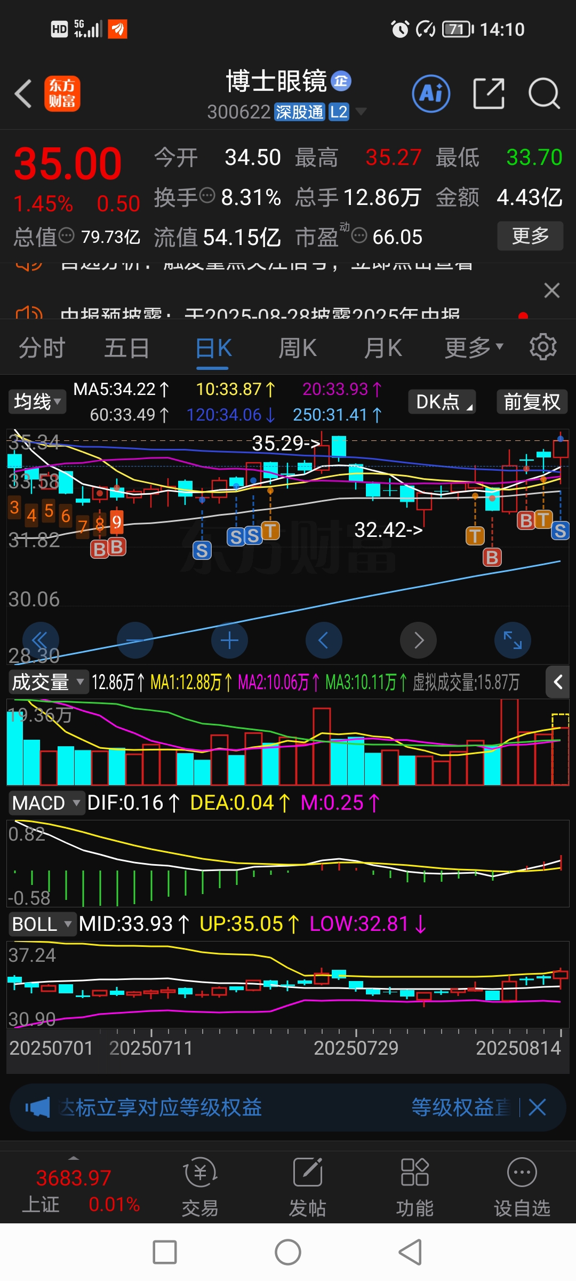Tap the share export icon
Image resolution: width=576 pixels, height=1281 pixels.
[489, 93]
